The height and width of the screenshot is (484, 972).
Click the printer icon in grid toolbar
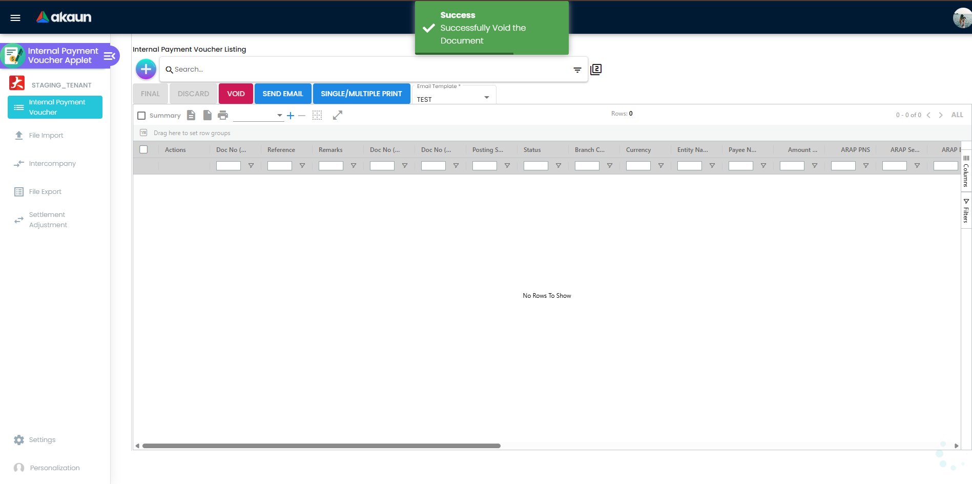[x=223, y=115]
